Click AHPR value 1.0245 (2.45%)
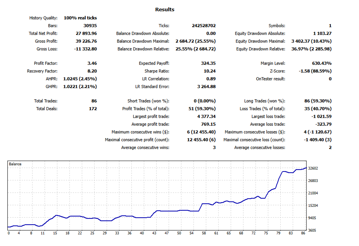This screenshot has width=359, height=246. point(80,79)
